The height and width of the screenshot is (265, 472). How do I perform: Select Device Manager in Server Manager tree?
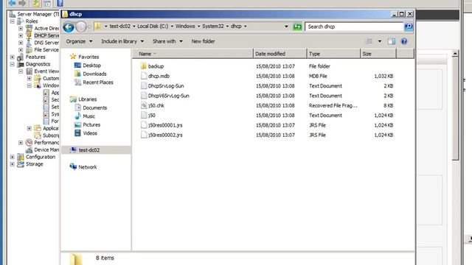[46, 149]
